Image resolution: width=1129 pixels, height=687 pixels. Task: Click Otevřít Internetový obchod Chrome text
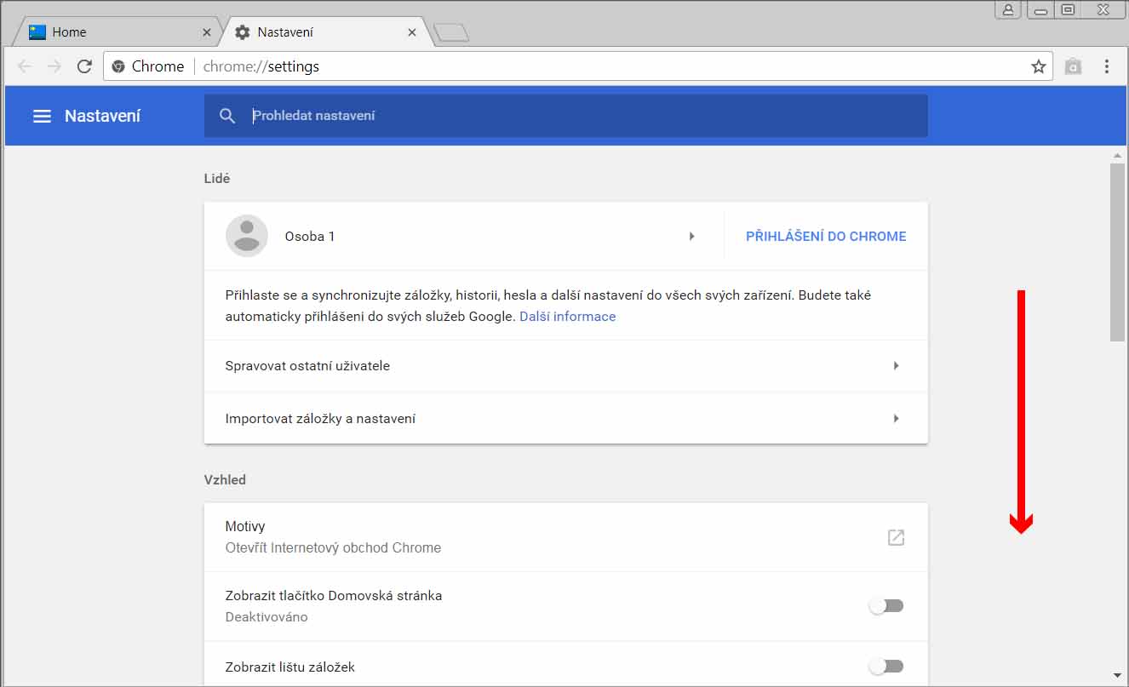pyautogui.click(x=333, y=548)
